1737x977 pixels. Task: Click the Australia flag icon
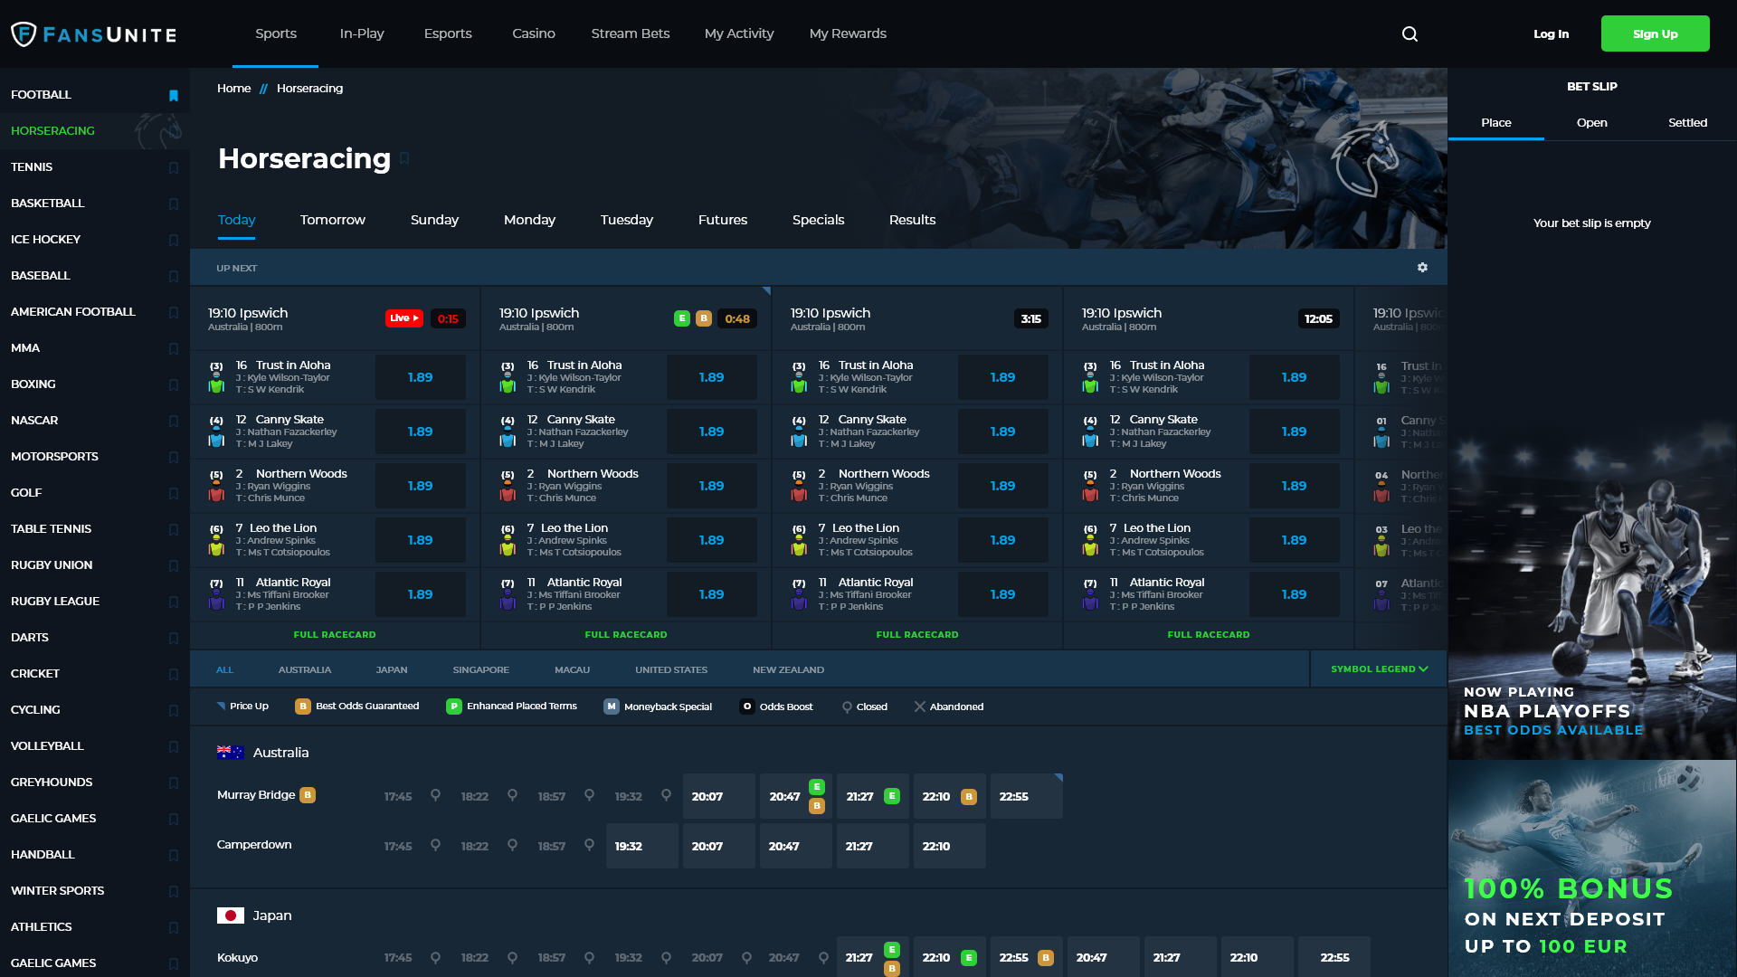click(x=230, y=753)
